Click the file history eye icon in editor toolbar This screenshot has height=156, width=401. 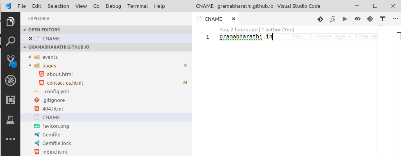[x=357, y=19]
